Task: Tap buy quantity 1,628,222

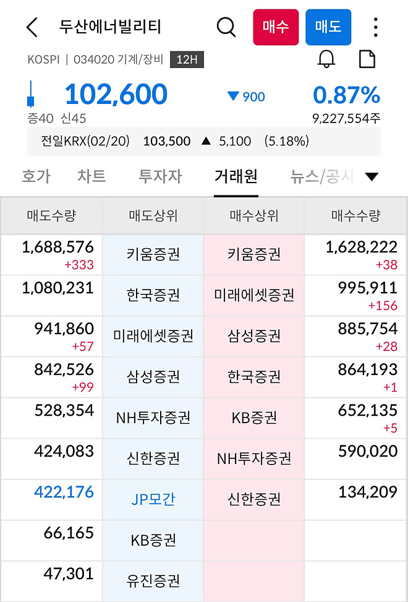Action: (x=361, y=247)
